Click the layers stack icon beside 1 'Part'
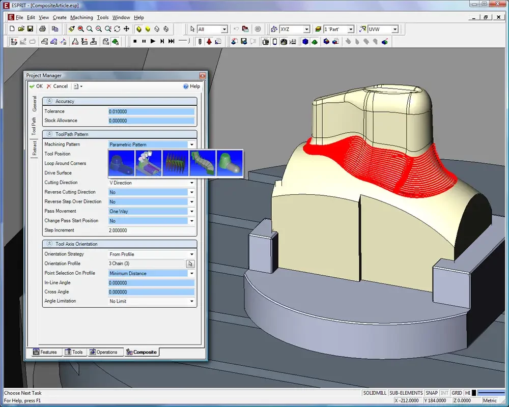This screenshot has width=509, height=407. point(318,29)
